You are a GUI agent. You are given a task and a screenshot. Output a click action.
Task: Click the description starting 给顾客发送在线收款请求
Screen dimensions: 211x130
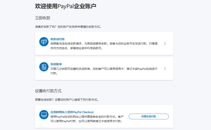(104, 46)
